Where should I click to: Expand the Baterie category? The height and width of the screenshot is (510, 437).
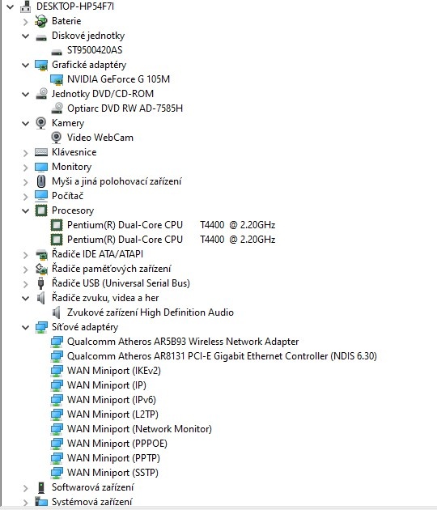[x=25, y=22]
